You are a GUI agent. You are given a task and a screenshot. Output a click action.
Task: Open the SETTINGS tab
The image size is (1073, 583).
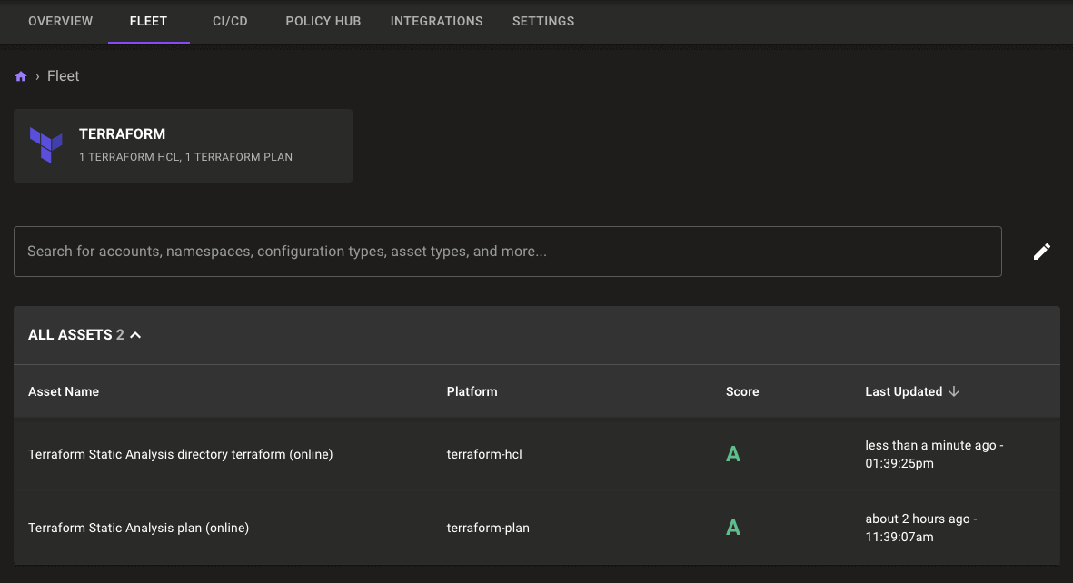[542, 21]
